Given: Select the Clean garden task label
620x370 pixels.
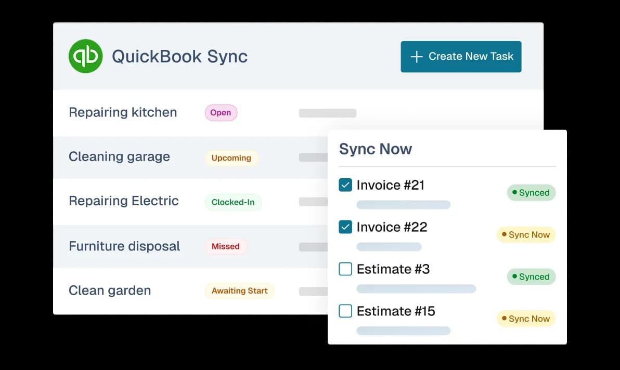Looking at the screenshot, I should [110, 290].
